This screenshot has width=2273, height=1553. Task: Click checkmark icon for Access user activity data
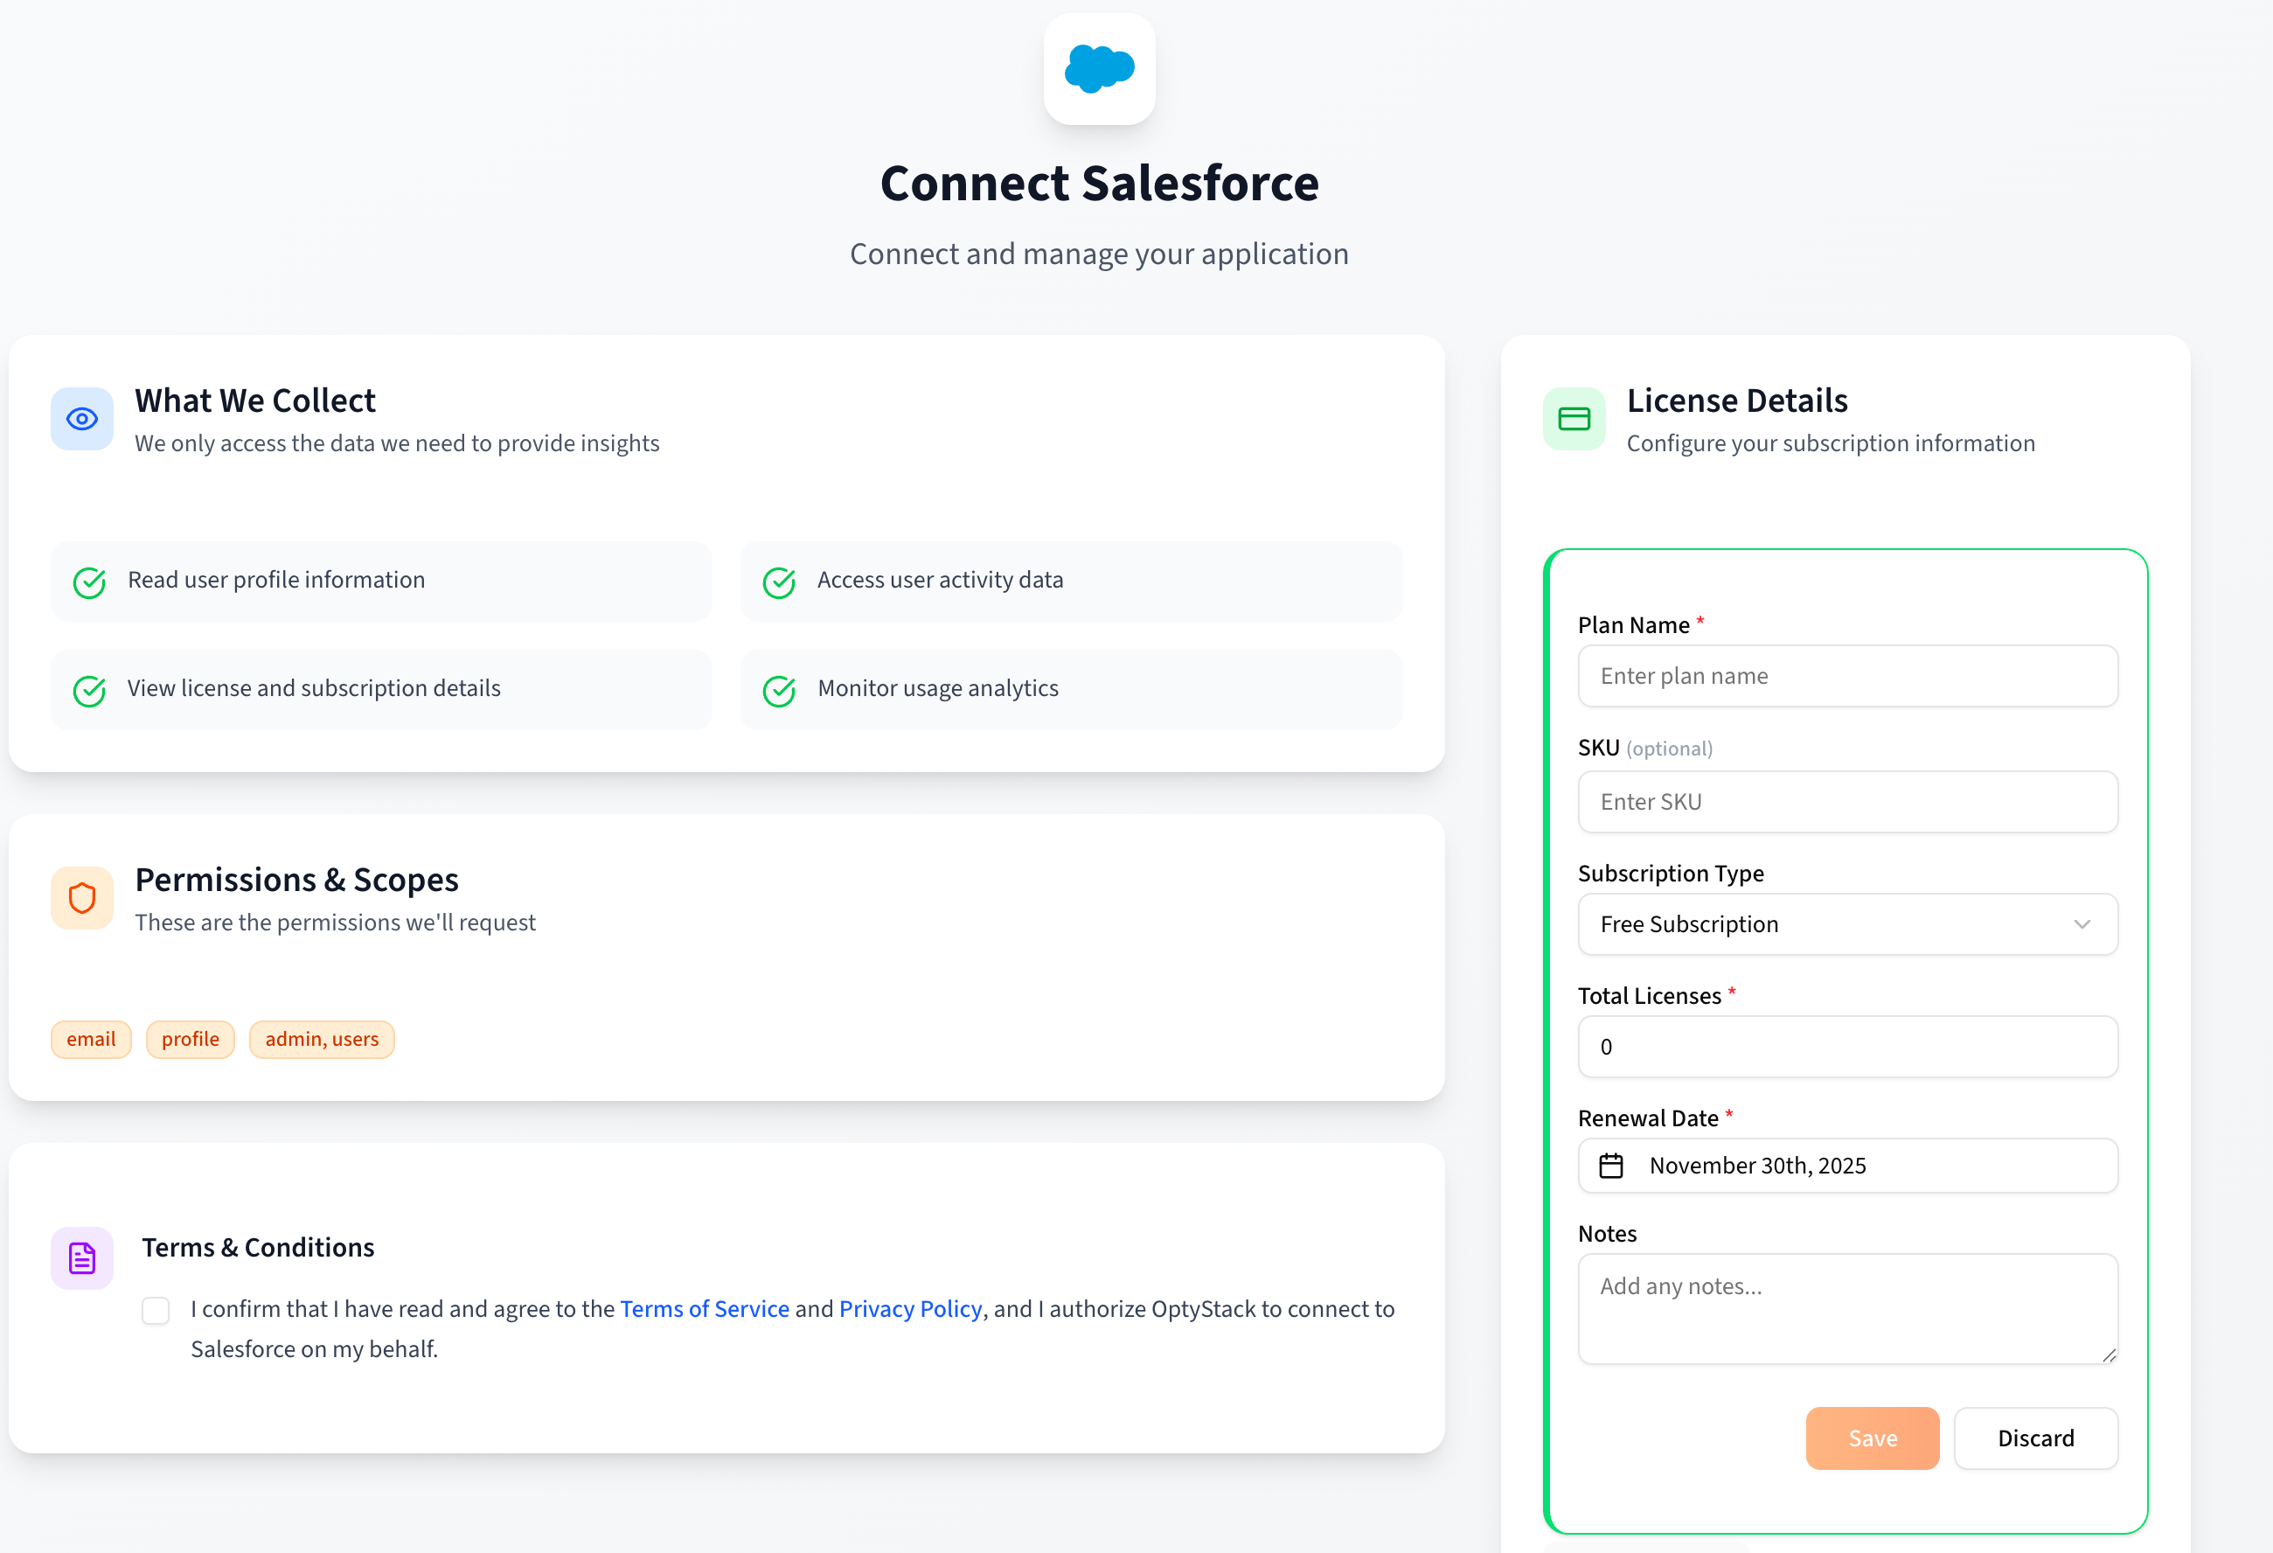(x=780, y=582)
